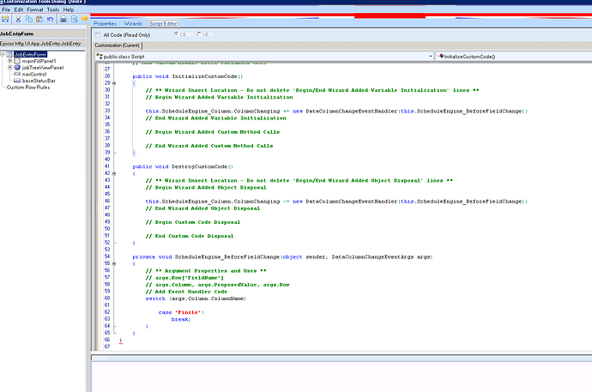Click the JobEntryForm panel header
Viewport: 592px width, 392px height.
tap(43, 33)
